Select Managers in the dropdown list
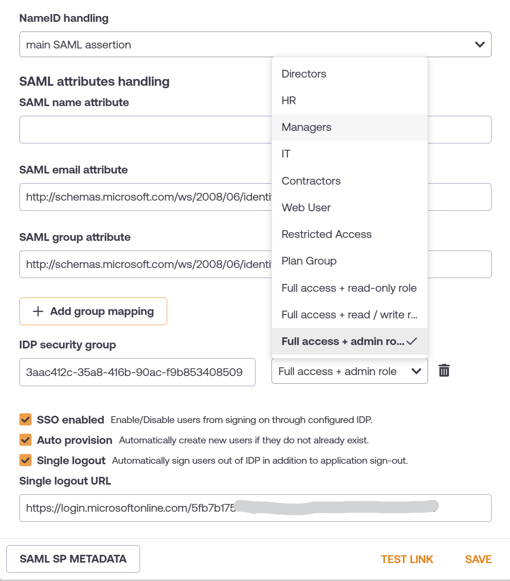The image size is (510, 581). pyautogui.click(x=306, y=127)
